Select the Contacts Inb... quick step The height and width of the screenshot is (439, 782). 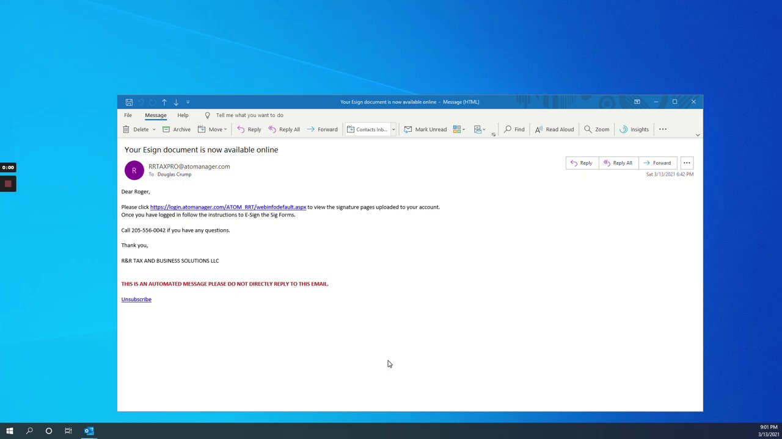(367, 129)
